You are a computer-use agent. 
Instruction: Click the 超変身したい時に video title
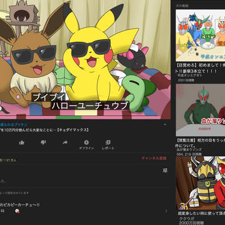tap(201, 213)
